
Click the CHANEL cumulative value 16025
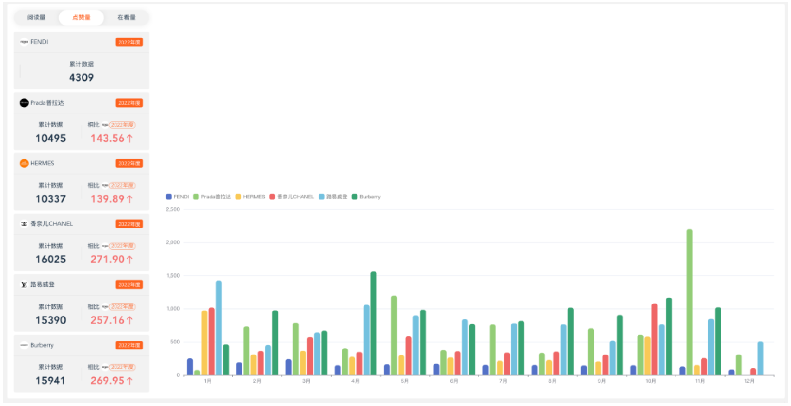click(51, 260)
